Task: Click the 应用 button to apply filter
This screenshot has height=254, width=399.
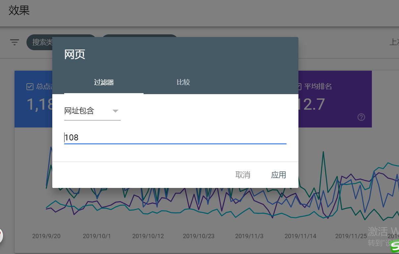Action: [x=279, y=175]
